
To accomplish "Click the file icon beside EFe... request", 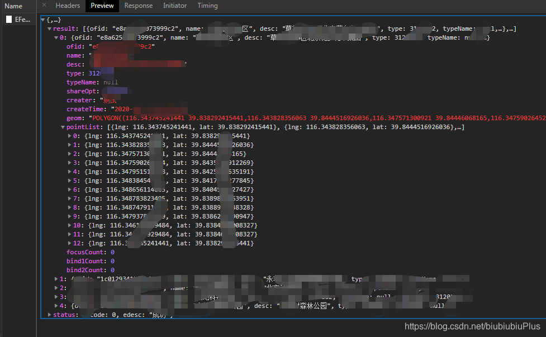I will pos(9,20).
